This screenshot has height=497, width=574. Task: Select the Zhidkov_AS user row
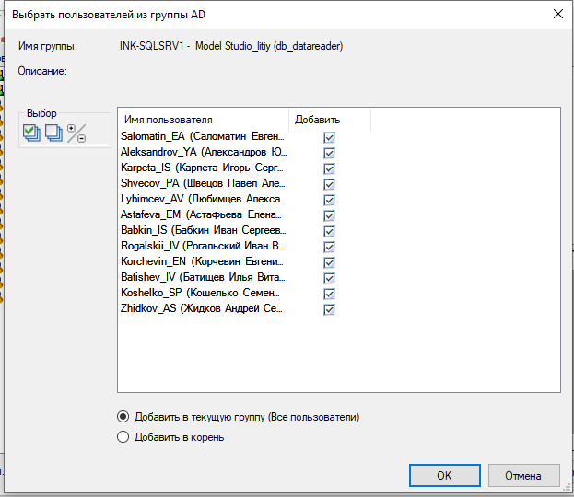202,308
